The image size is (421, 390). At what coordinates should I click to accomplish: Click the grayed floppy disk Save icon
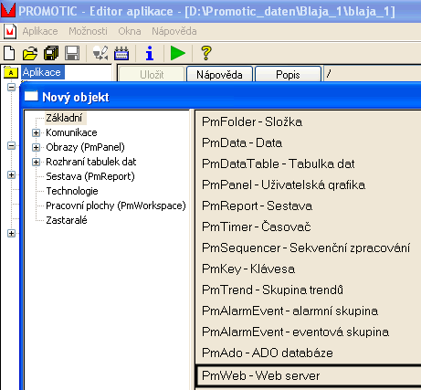point(72,53)
